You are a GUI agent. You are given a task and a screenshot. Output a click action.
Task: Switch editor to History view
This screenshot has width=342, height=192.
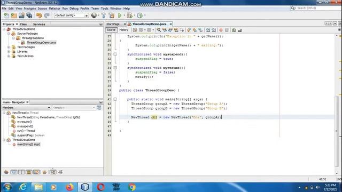(123, 30)
